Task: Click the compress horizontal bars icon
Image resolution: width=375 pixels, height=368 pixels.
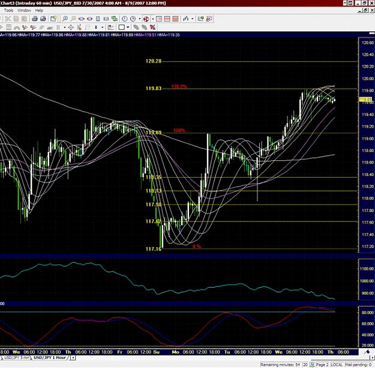Action: pos(82,19)
